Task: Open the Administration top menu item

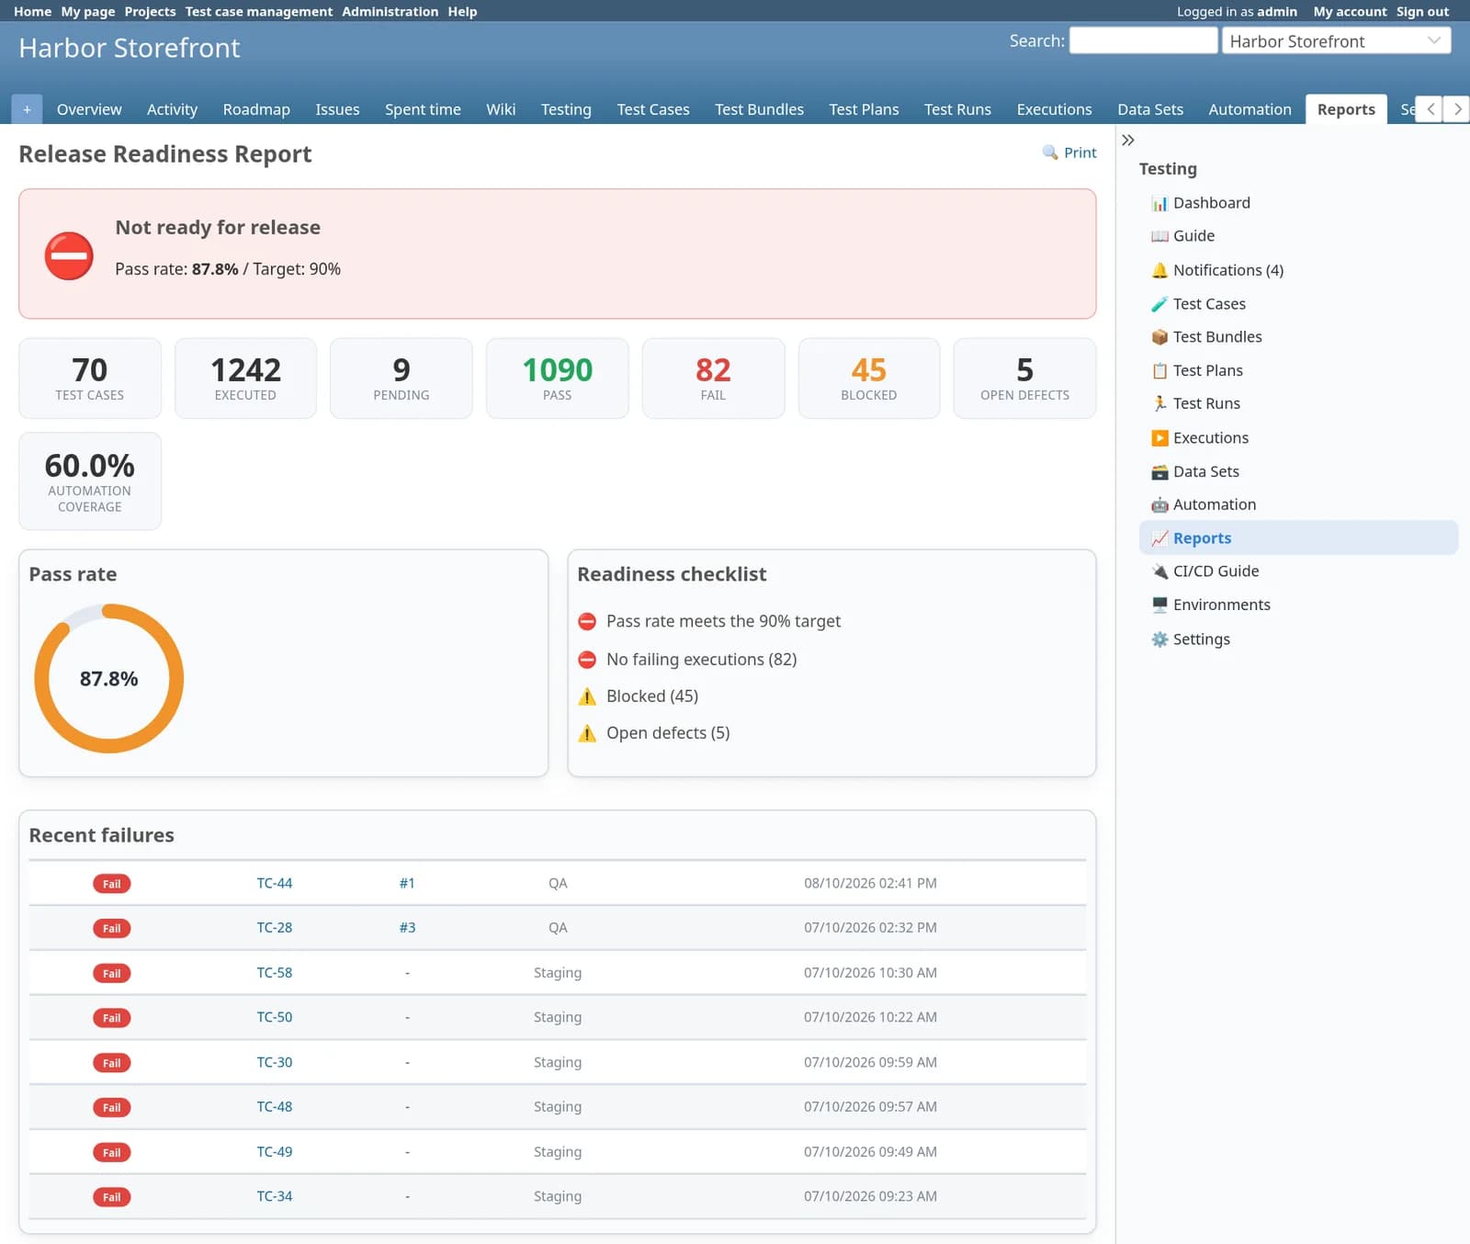Action: pyautogui.click(x=390, y=11)
